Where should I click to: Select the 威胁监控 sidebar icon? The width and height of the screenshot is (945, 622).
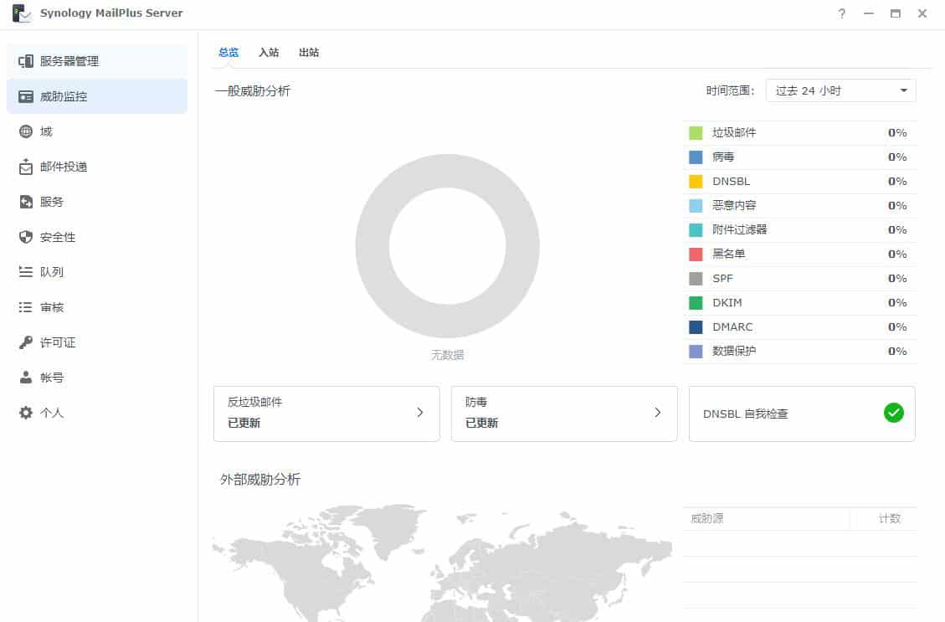pyautogui.click(x=67, y=95)
